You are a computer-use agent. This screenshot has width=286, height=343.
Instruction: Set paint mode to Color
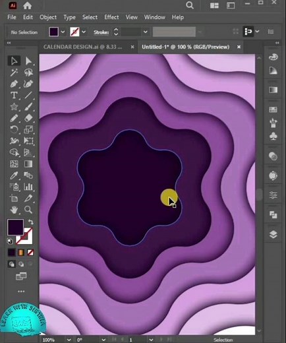(x=12, y=253)
